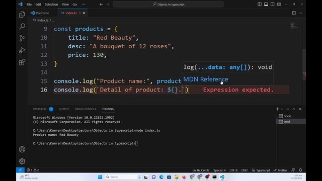Image resolution: width=322 pixels, height=181 pixels.
Task: Open the Explorer view in activity bar
Action: click(22, 15)
